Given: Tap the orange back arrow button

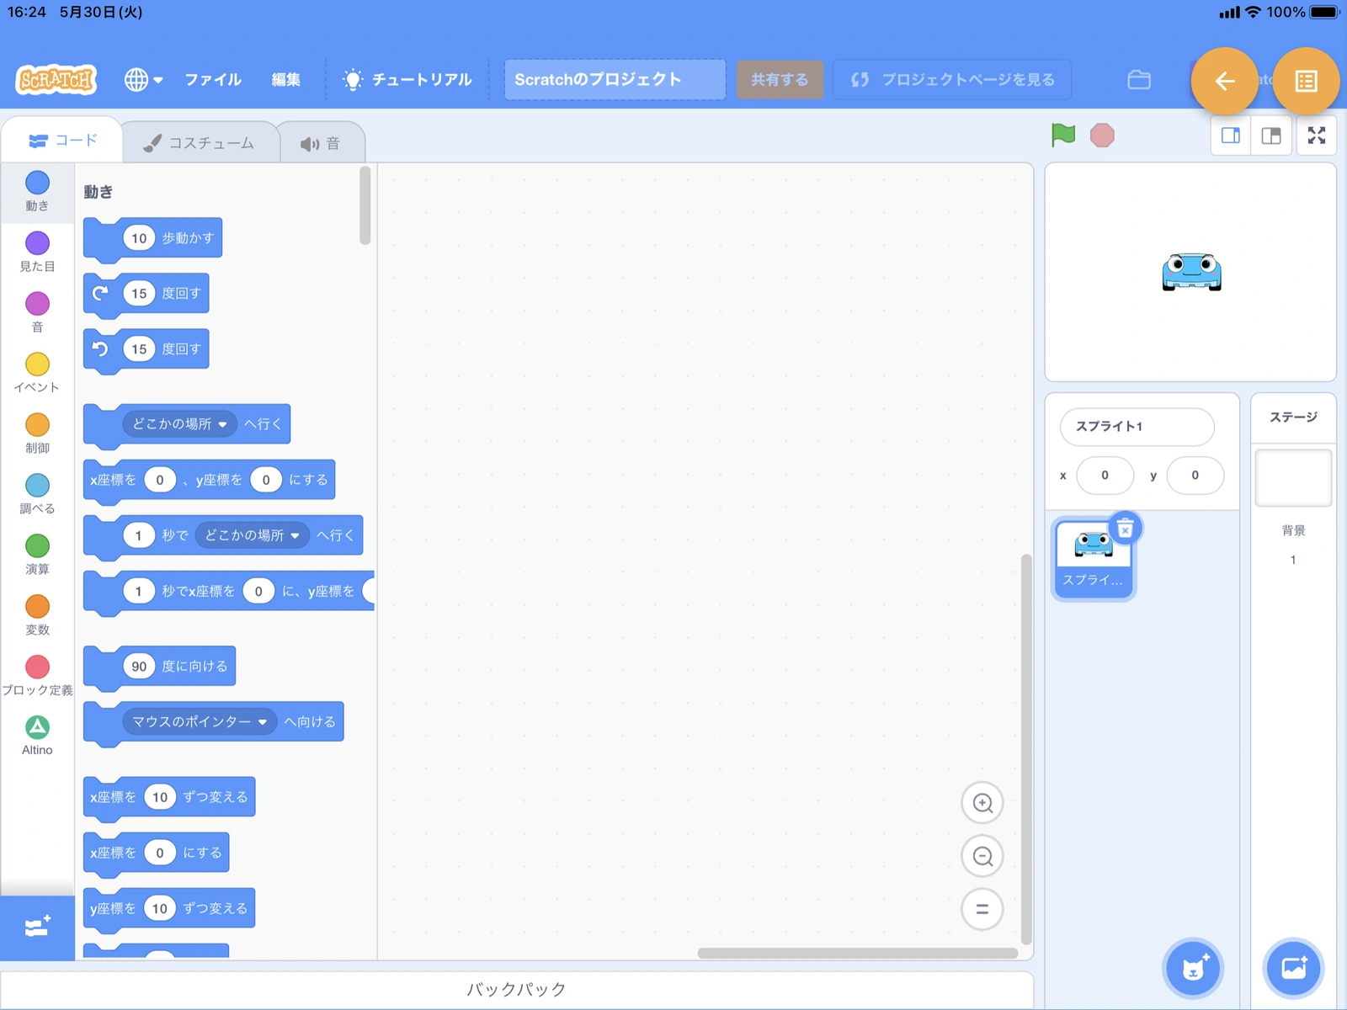Looking at the screenshot, I should pyautogui.click(x=1224, y=81).
